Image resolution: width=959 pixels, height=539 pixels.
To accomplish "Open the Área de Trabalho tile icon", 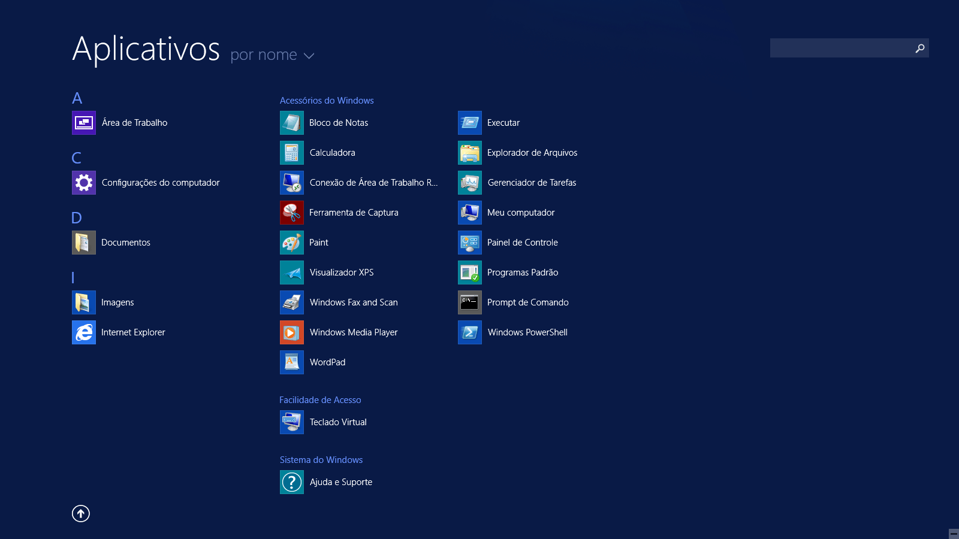I will click(84, 123).
